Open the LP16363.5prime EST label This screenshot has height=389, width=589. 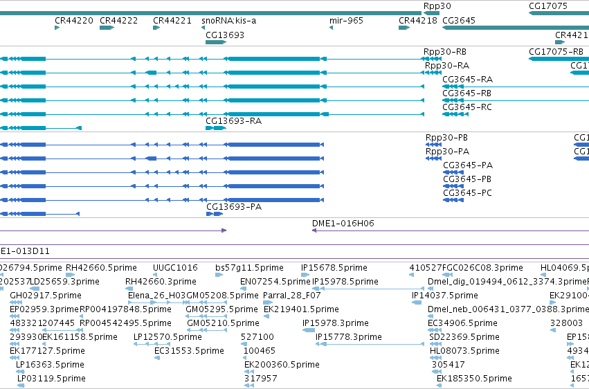50,365
